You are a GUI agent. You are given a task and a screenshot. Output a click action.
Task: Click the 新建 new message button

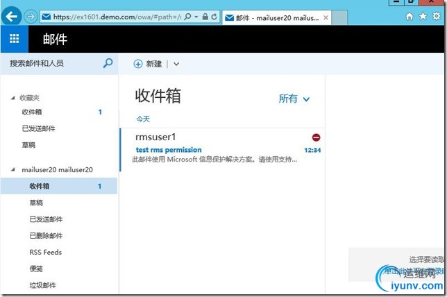pos(148,64)
